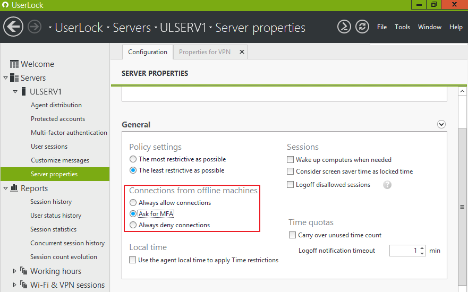Expand the Wi-Fi & VPN sessions node

(14, 285)
